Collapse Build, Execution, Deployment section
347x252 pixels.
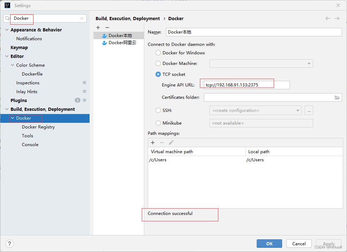[7, 109]
